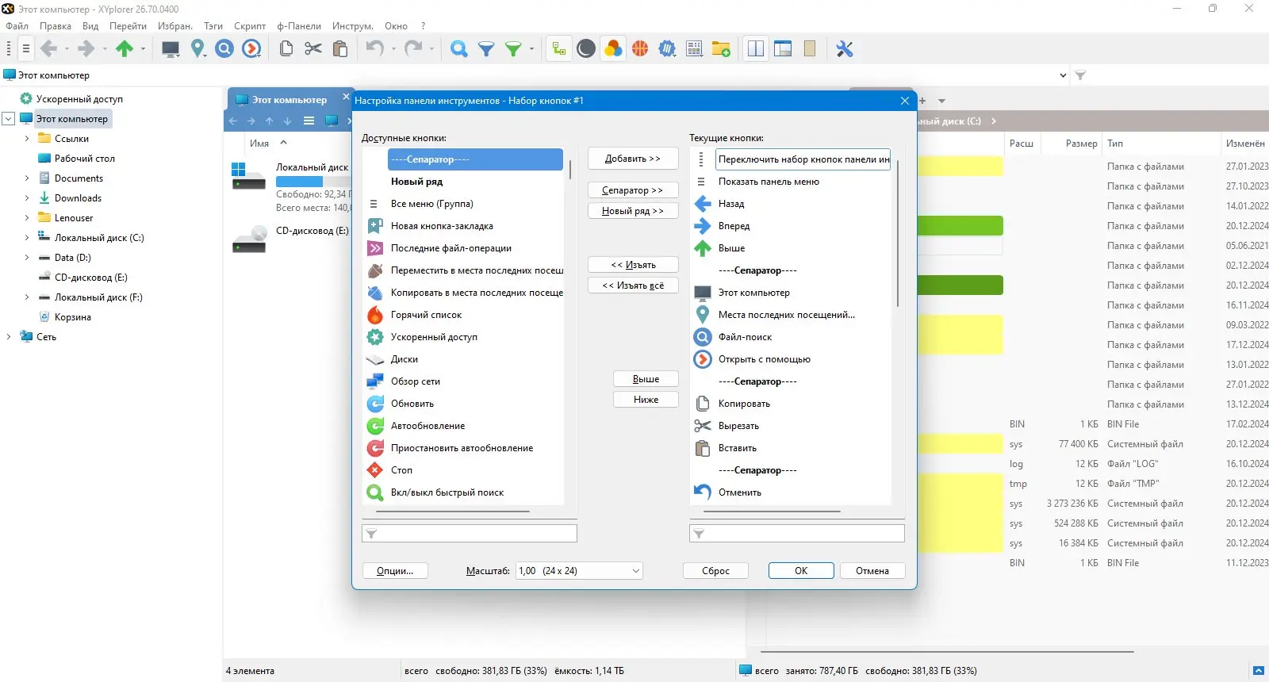1269x682 pixels.
Task: Open the 'Скрипт' menu
Action: [250, 26]
